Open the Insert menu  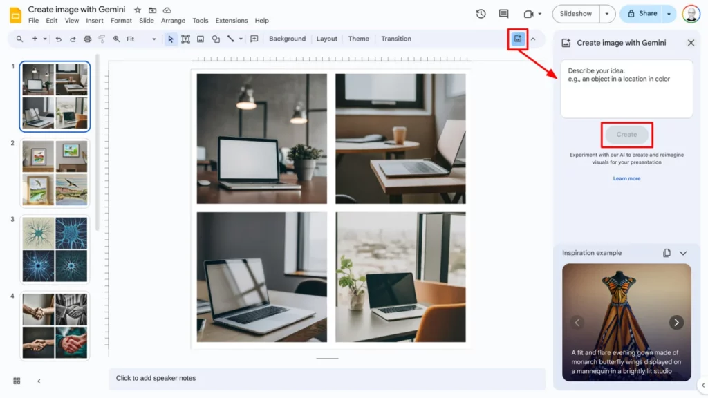tap(94, 21)
